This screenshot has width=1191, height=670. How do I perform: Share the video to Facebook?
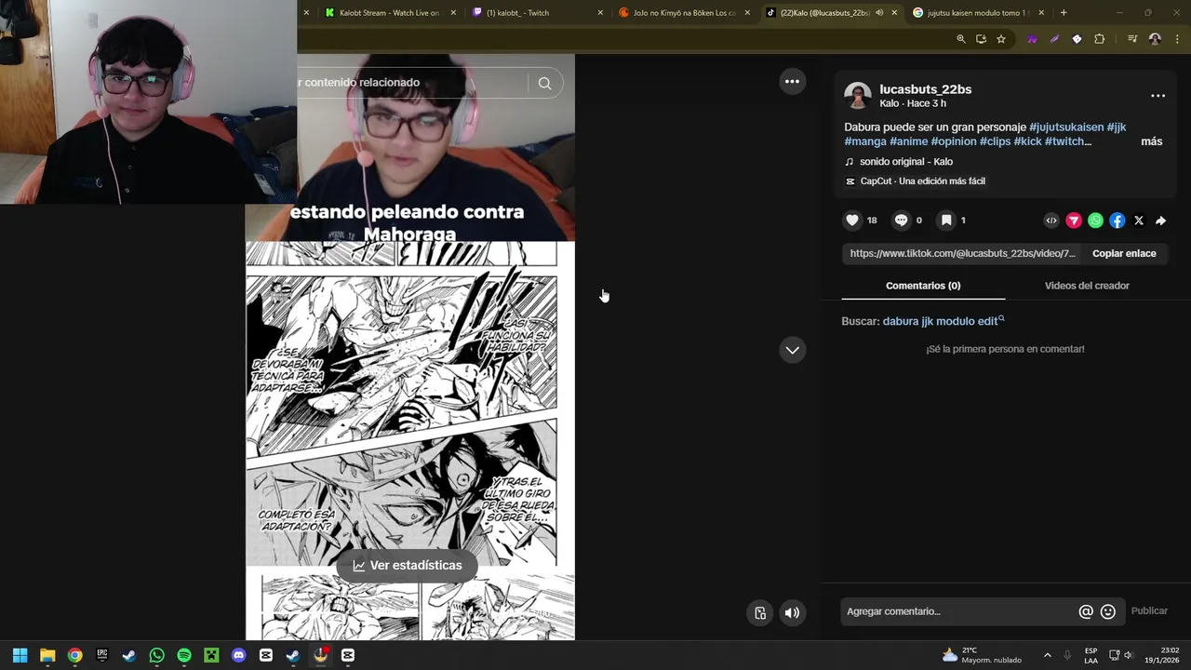[x=1117, y=221]
